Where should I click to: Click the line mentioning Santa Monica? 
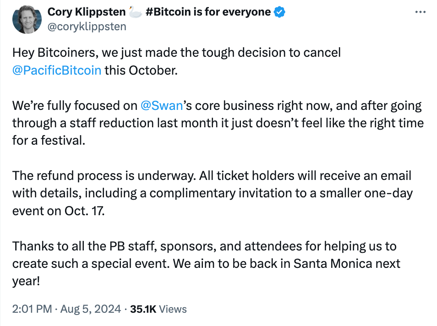tap(206, 264)
